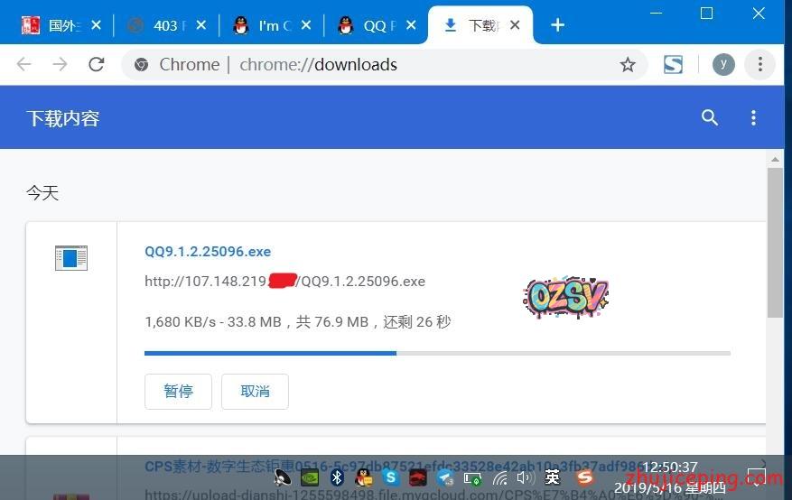Open the Skype tray icon
The height and width of the screenshot is (500, 792).
coord(391,477)
